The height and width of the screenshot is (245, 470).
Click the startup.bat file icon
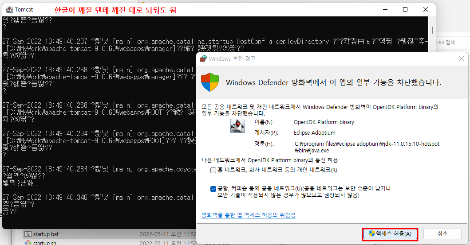pos(28,234)
